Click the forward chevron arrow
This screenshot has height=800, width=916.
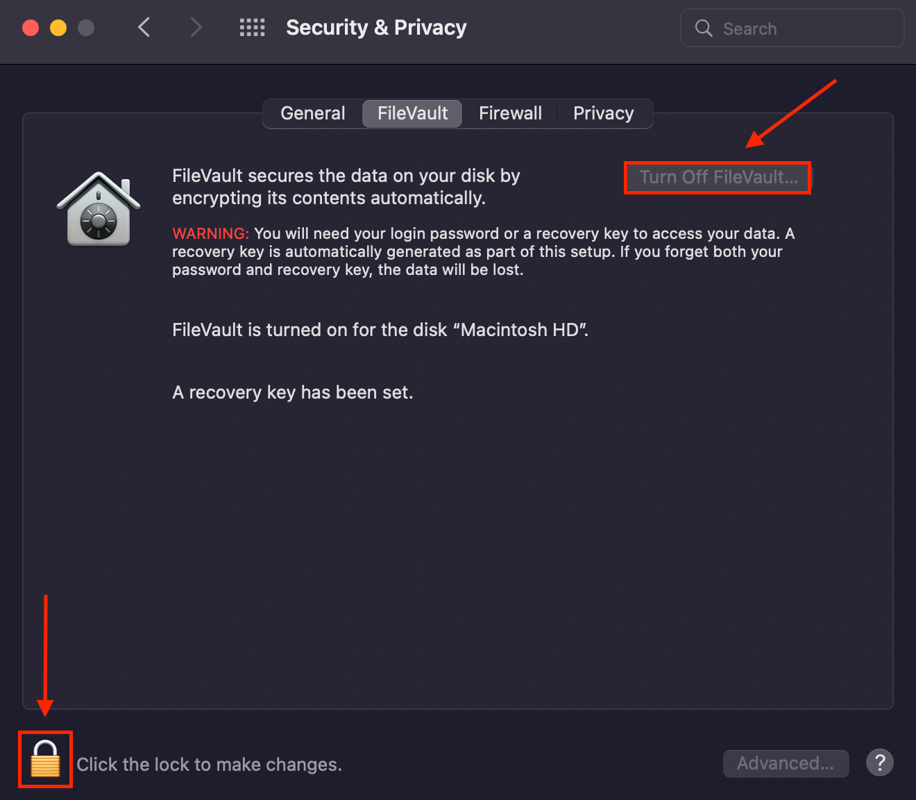coord(196,28)
